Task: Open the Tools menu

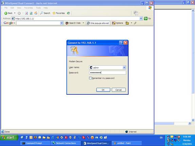Action: coord(38,8)
